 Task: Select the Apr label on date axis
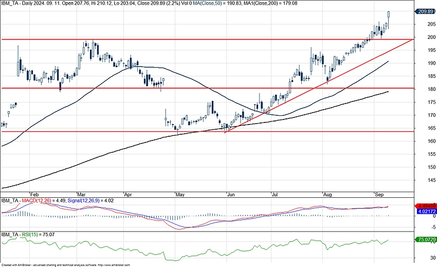click(128, 195)
